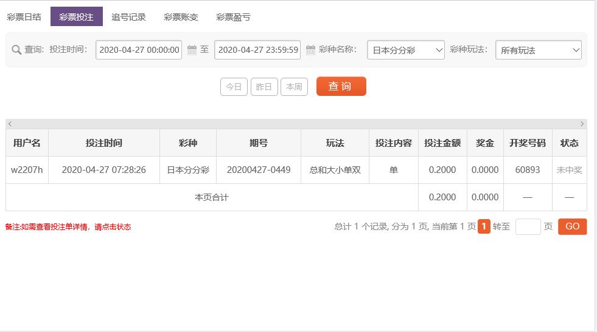Expand the 彩种名称 dropdown 日本分分彩
Image resolution: width=597 pixels, height=332 pixels.
[x=406, y=50]
